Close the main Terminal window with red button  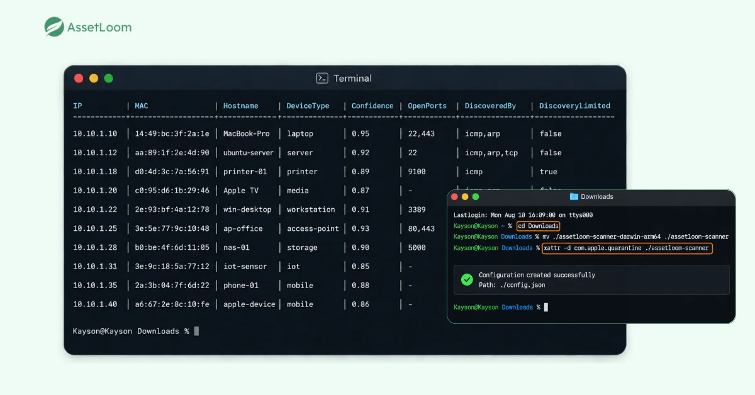(79, 79)
